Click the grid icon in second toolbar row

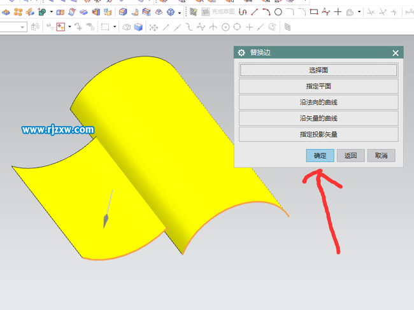(x=288, y=27)
